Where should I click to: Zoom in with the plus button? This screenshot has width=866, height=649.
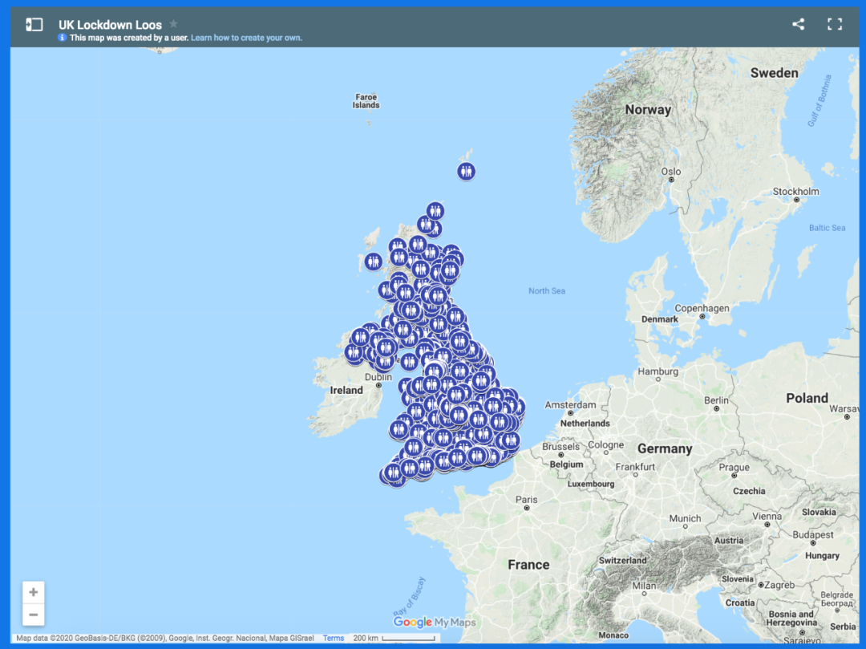[x=33, y=592]
